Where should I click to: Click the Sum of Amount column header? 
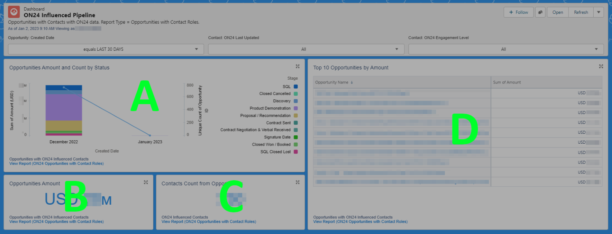pos(547,82)
